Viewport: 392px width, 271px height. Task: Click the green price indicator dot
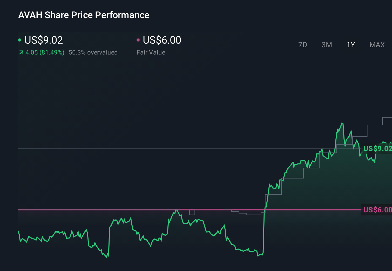(20, 40)
